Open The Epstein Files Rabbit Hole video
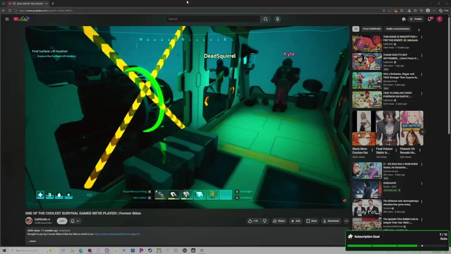This screenshot has width=451, height=254. point(367,224)
